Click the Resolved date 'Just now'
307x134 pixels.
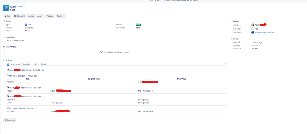coord(255,49)
